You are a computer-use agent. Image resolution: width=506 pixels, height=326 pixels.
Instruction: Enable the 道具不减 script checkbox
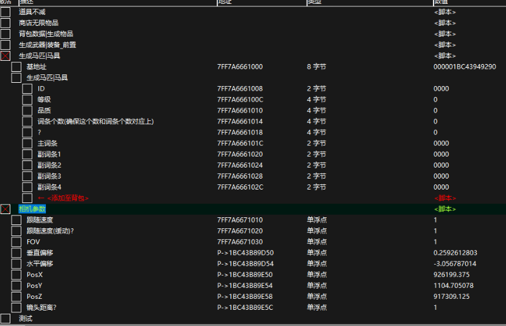coord(5,12)
